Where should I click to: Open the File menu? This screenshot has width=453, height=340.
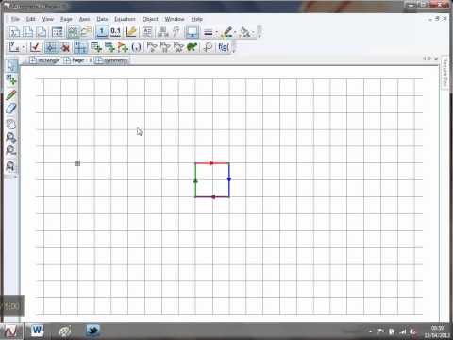click(15, 19)
